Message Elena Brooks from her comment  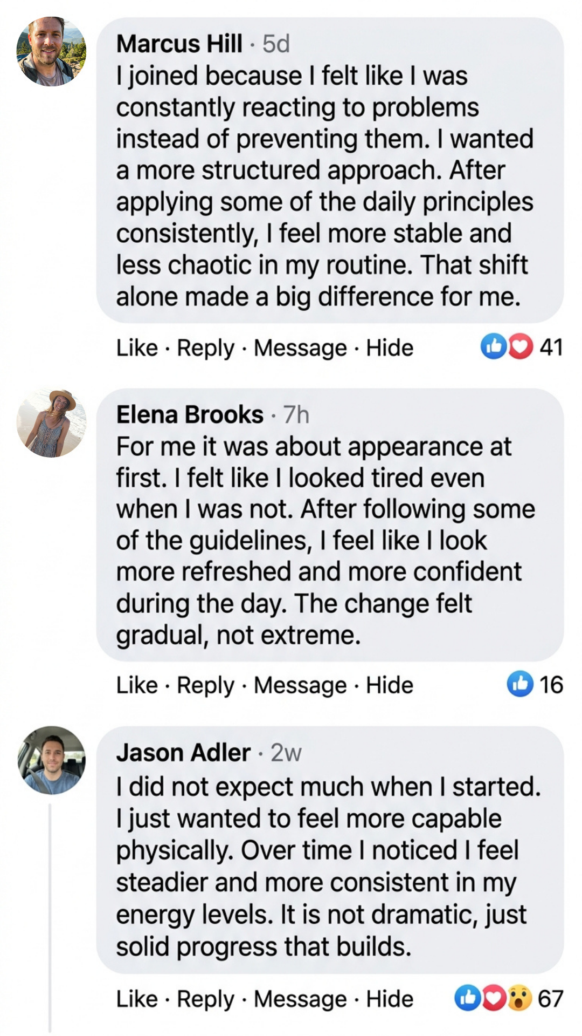299,685
